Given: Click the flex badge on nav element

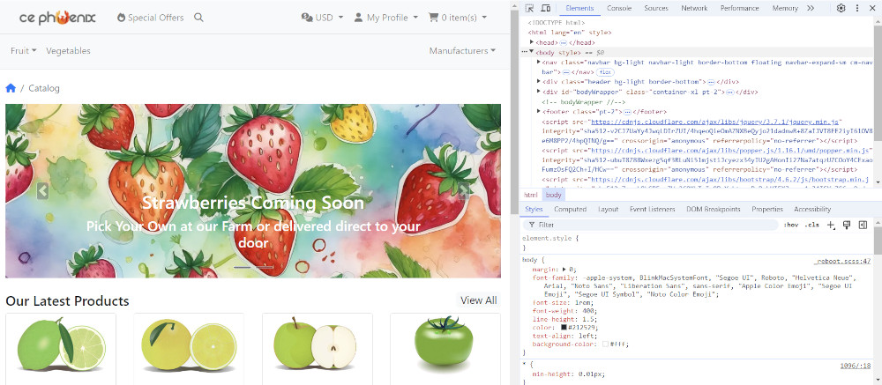Looking at the screenshot, I should click(605, 72).
